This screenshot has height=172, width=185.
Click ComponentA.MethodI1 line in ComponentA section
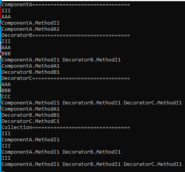coord(31,23)
